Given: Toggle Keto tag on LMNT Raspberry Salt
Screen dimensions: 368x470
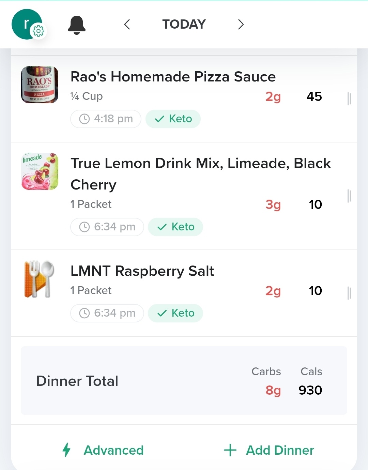Looking at the screenshot, I should click(x=175, y=313).
